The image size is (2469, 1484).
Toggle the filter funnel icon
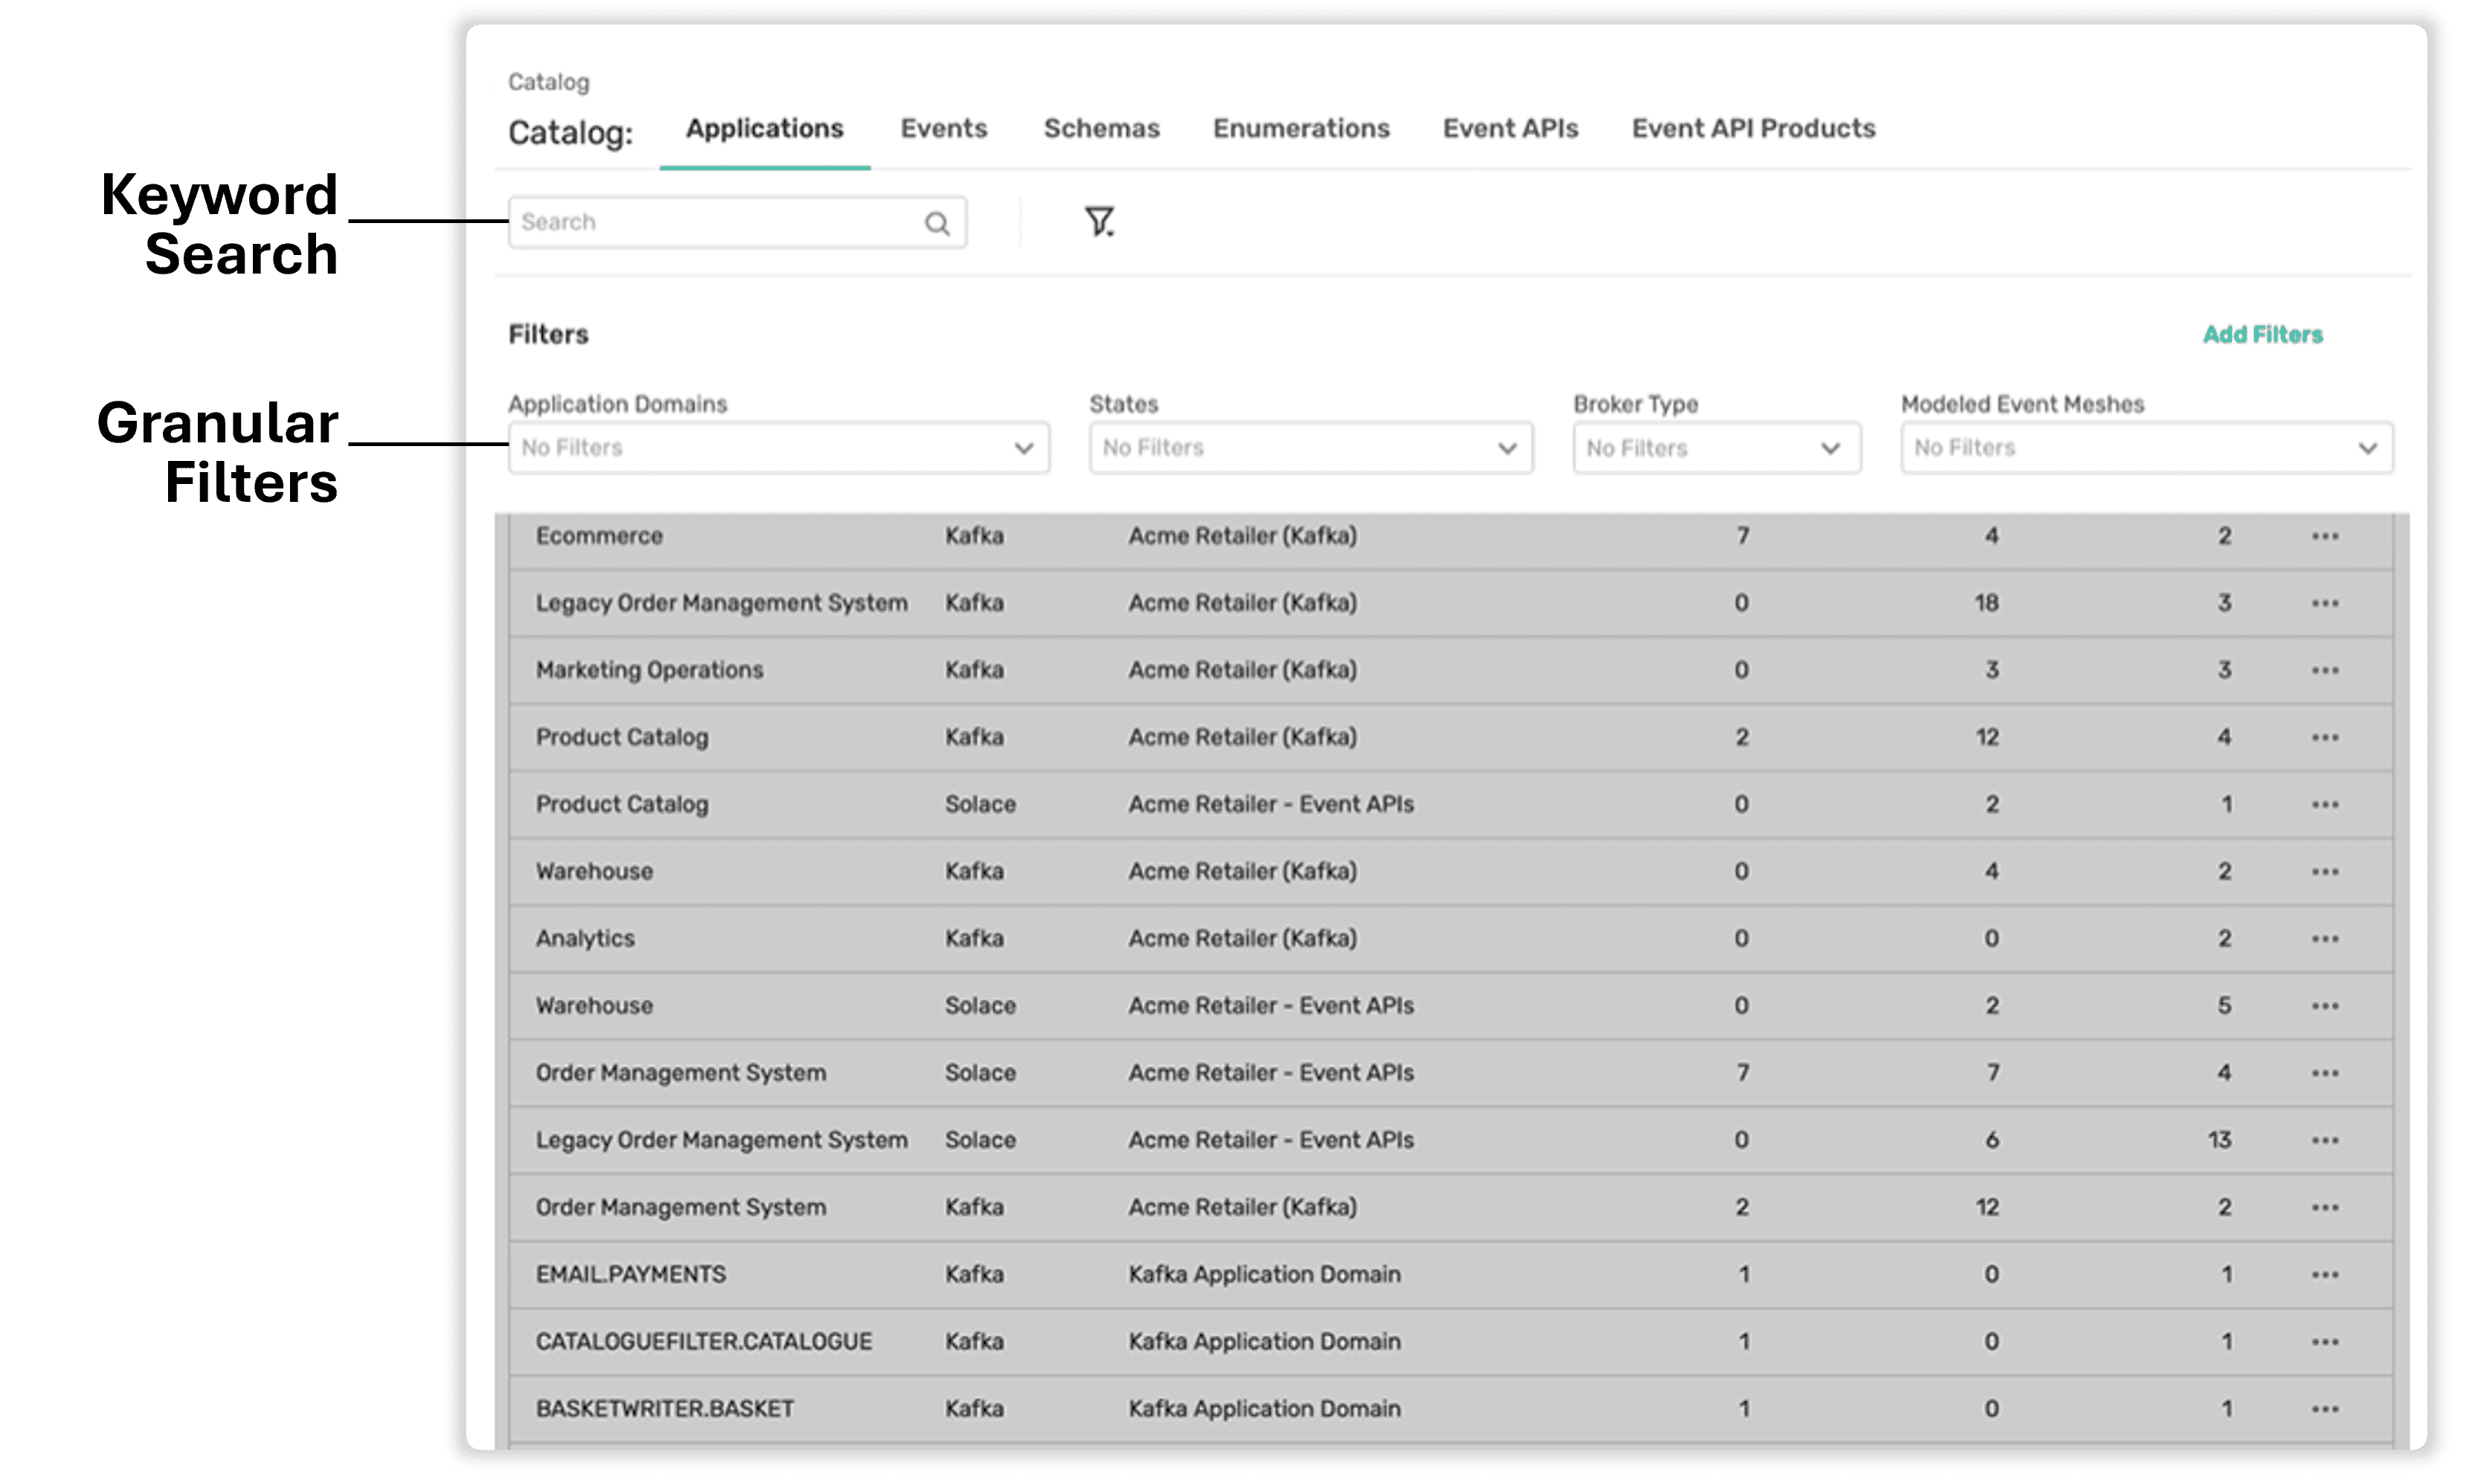[x=1099, y=221]
